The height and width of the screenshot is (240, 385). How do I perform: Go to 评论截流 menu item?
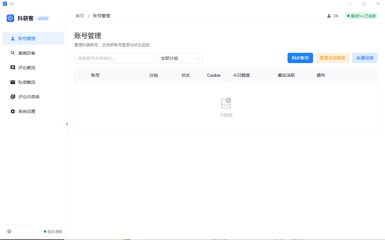point(34,68)
